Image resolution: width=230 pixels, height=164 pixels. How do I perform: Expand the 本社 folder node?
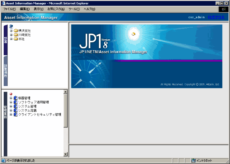[x=11, y=39]
